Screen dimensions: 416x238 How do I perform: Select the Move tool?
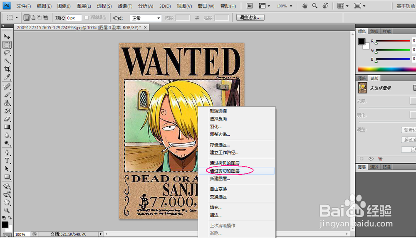(x=7, y=36)
